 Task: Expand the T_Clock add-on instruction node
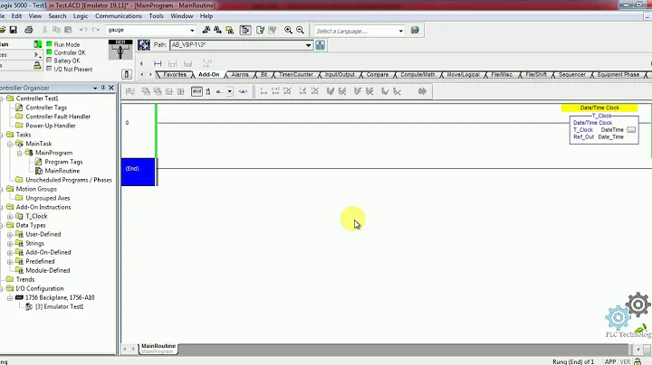coord(10,217)
